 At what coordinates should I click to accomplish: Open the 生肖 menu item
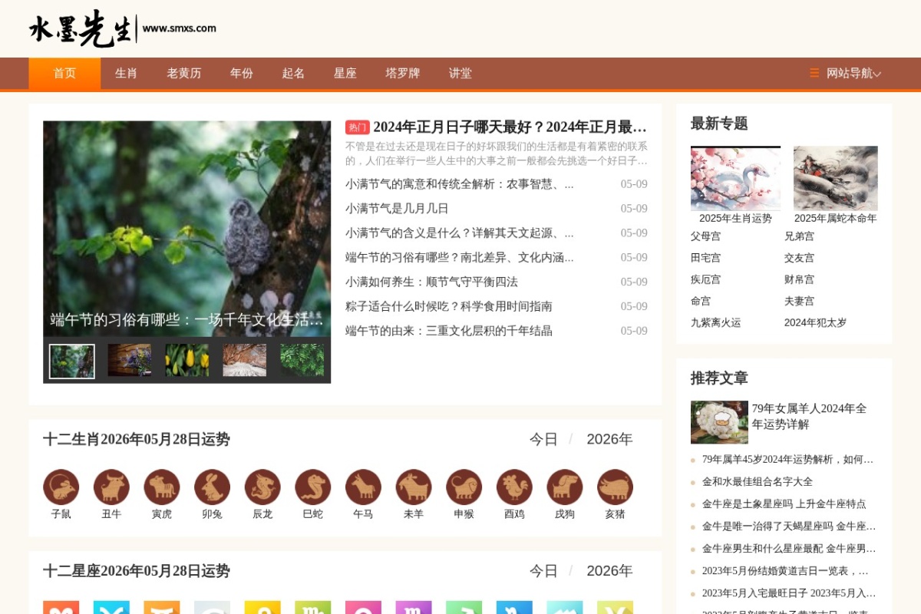click(x=126, y=73)
